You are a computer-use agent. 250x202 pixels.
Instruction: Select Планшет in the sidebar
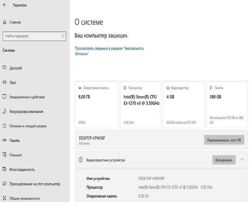16,155
